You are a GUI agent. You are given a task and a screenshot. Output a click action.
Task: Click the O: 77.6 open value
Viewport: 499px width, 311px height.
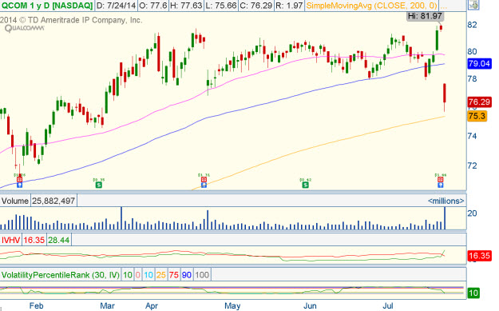[x=152, y=6]
